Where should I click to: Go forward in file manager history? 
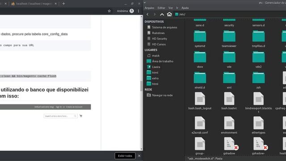155,14
